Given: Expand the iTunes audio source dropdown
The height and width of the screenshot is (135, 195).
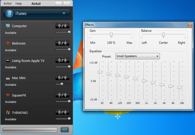Looking at the screenshot, I should coord(64,13).
